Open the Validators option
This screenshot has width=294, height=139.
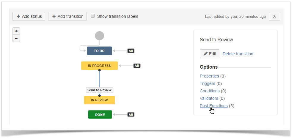(x=209, y=98)
